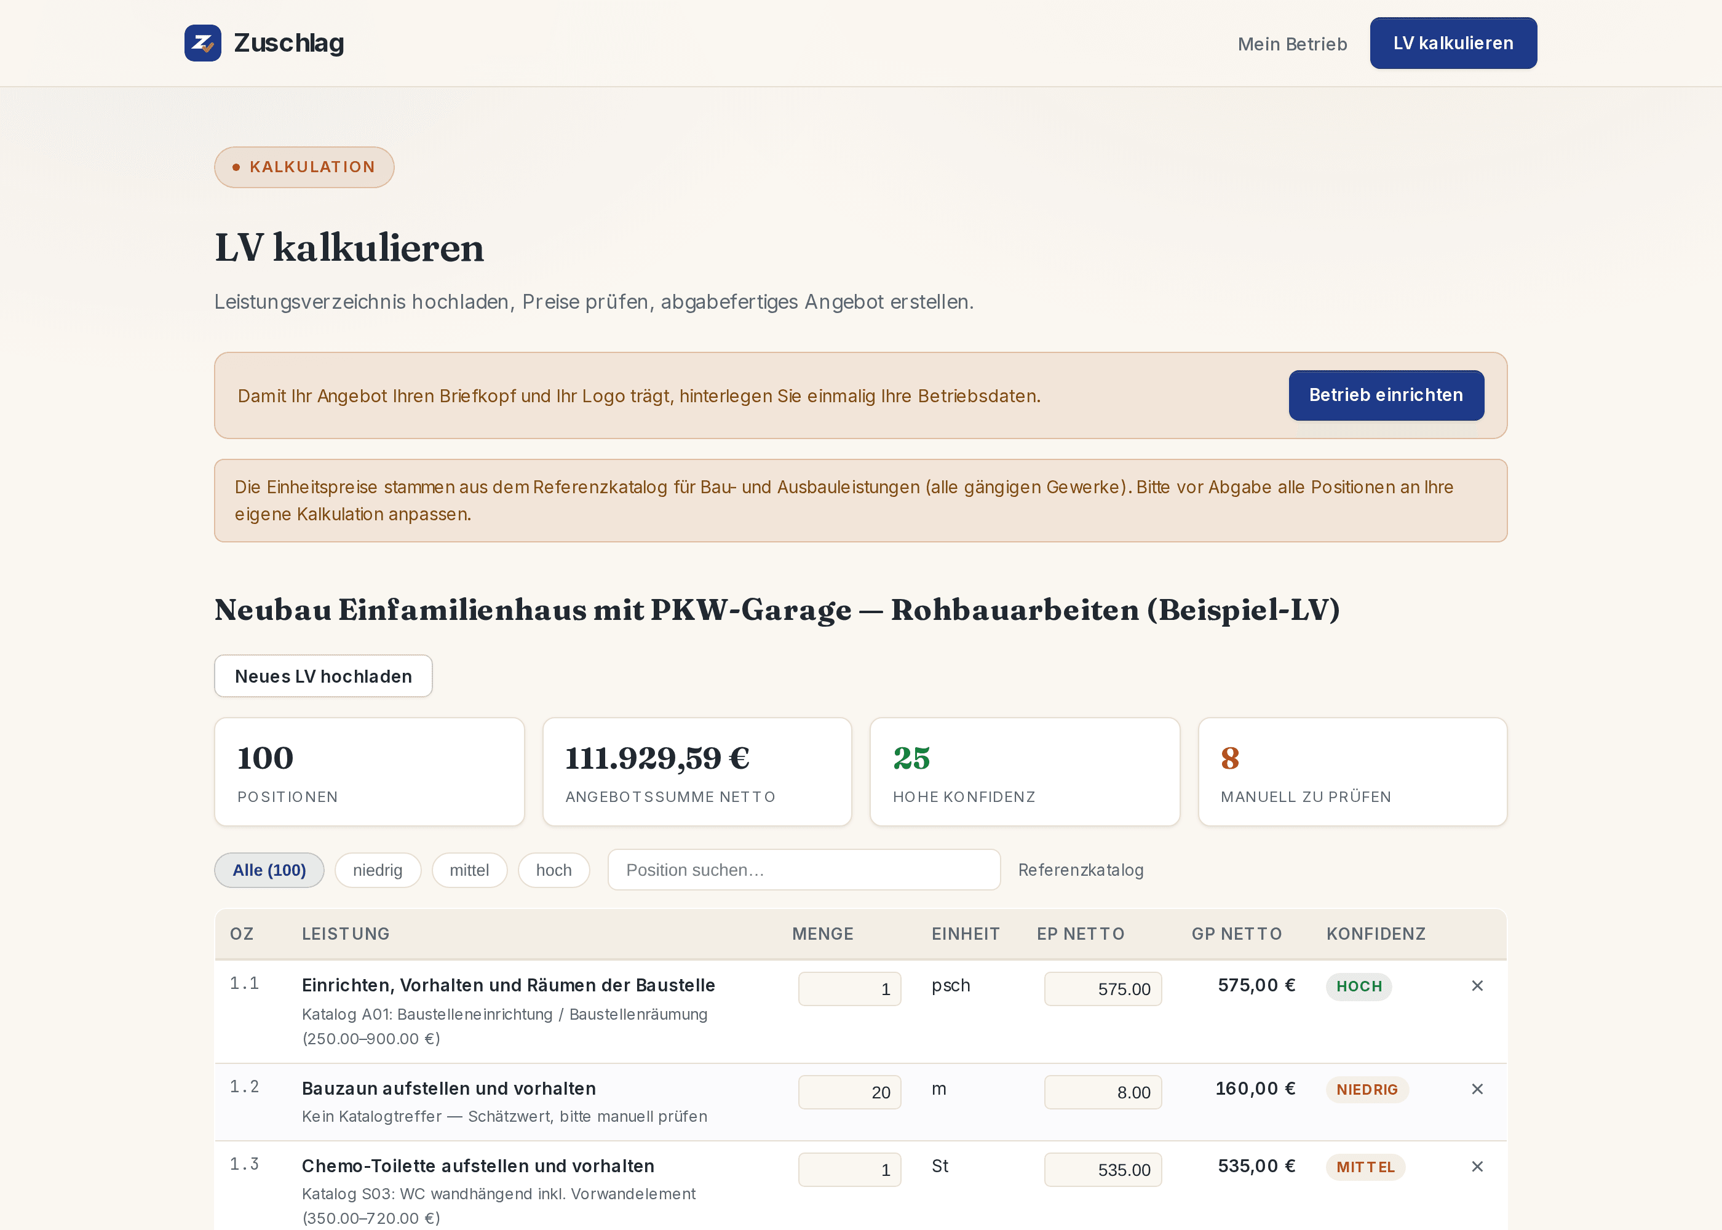Click the 100 Positionen stat card
This screenshot has width=1722, height=1230.
[370, 772]
